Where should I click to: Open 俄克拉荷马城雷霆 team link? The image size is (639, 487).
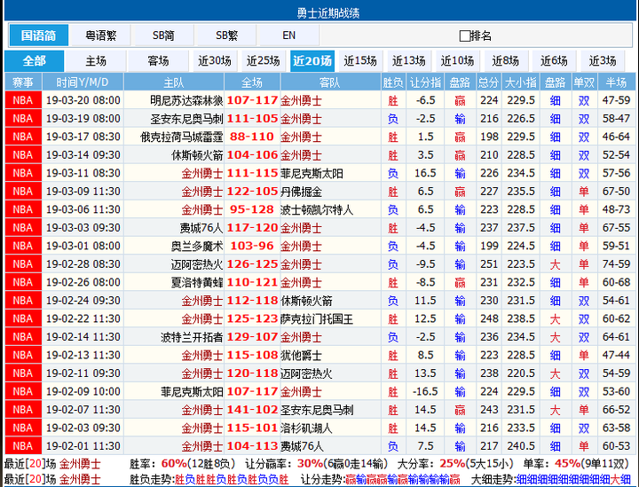click(x=182, y=137)
